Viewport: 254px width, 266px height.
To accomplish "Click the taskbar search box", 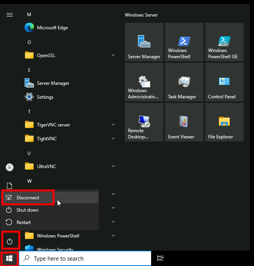I will (x=85, y=259).
